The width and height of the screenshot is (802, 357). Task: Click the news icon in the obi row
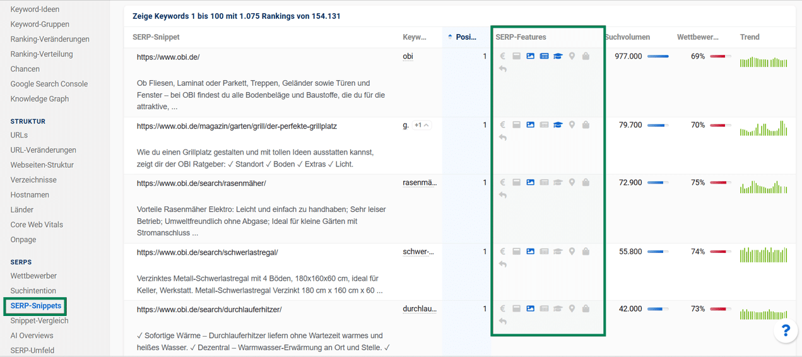(544, 56)
